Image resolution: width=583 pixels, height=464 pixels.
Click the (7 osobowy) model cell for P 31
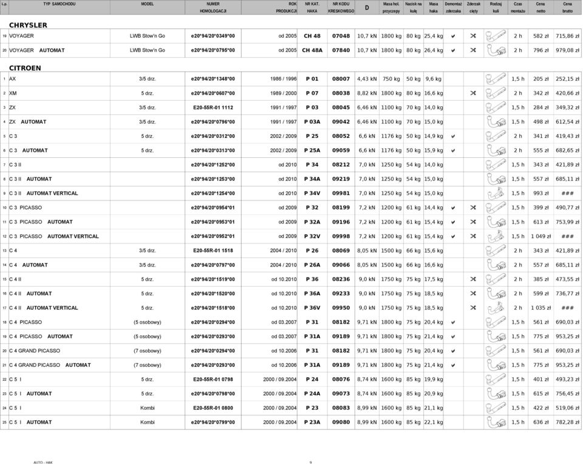pyautogui.click(x=147, y=351)
